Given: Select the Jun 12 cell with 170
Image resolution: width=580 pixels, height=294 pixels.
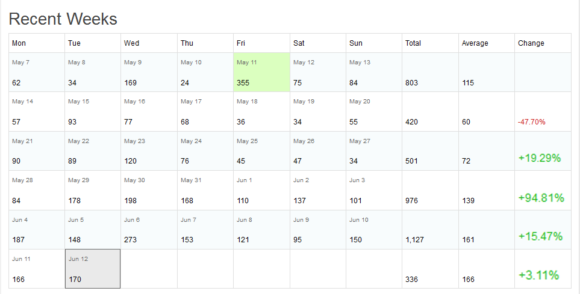Looking at the screenshot, I should [93, 269].
